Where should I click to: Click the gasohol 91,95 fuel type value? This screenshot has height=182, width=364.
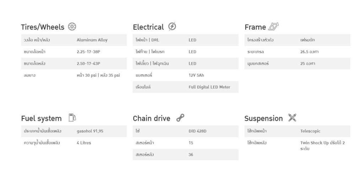tap(90, 131)
